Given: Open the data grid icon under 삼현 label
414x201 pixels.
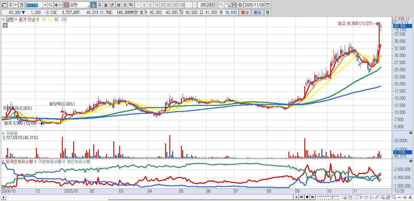Looking at the screenshot, I should coord(5,25).
